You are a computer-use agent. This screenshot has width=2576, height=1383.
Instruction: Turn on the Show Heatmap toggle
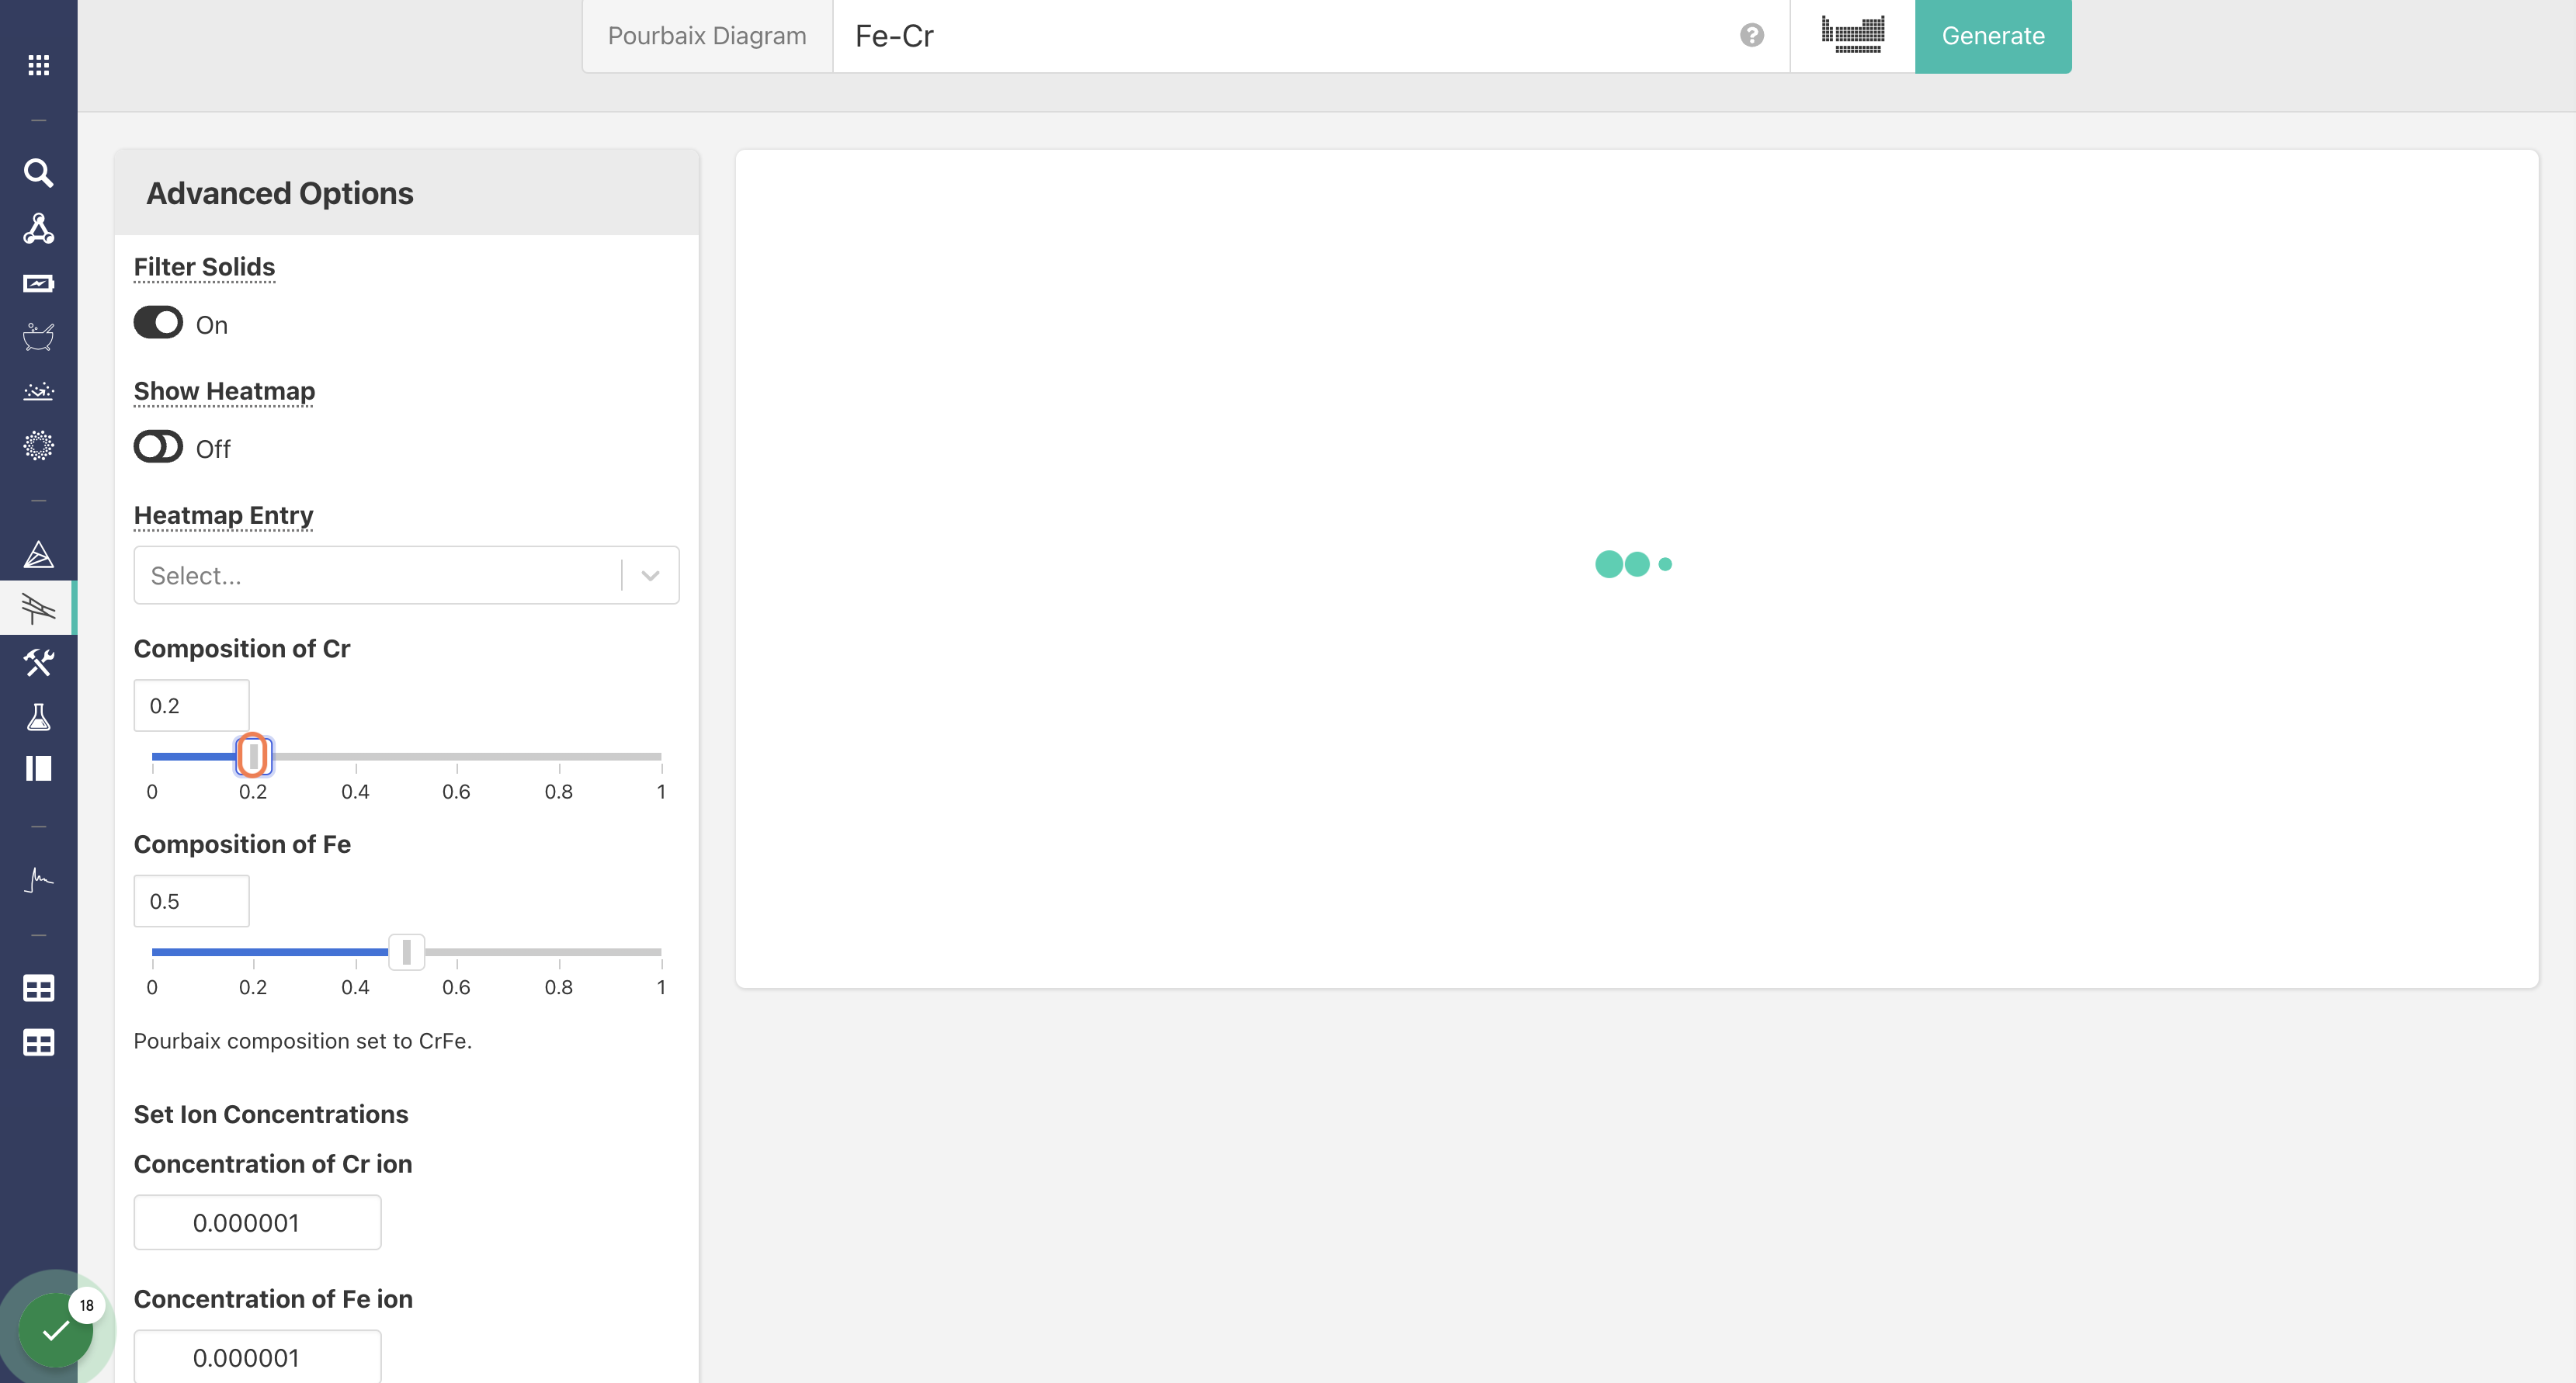click(158, 447)
